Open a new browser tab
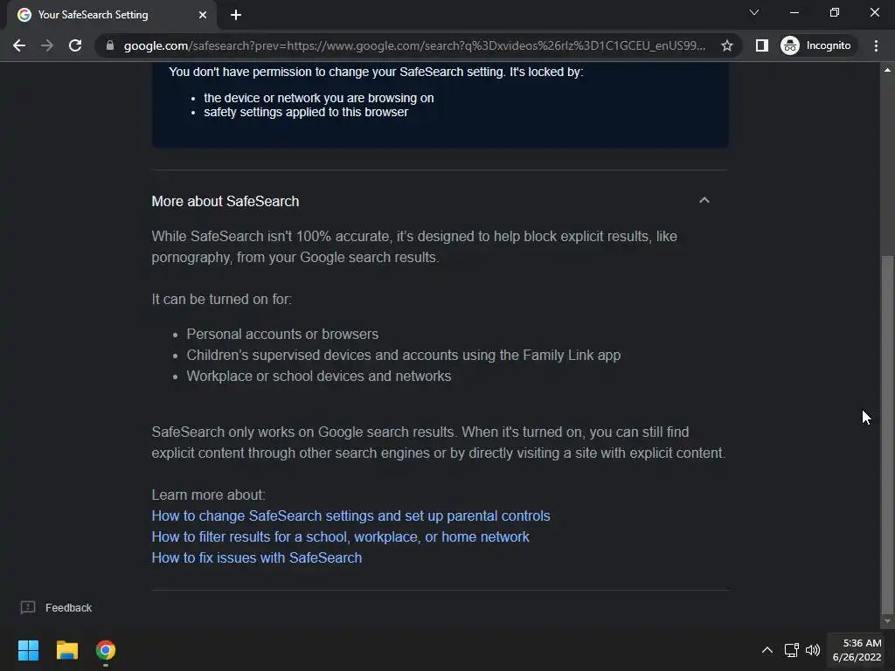Image resolution: width=895 pixels, height=671 pixels. pyautogui.click(x=236, y=15)
